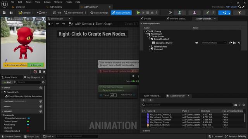Advance preview one frame forward

coord(44,72)
